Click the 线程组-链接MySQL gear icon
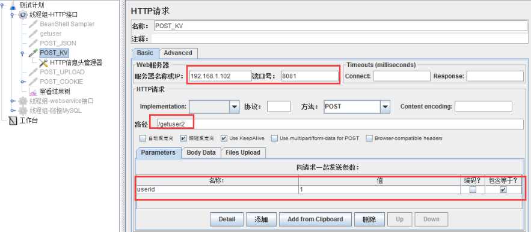This screenshot has width=531, height=232. pyautogui.click(x=23, y=110)
